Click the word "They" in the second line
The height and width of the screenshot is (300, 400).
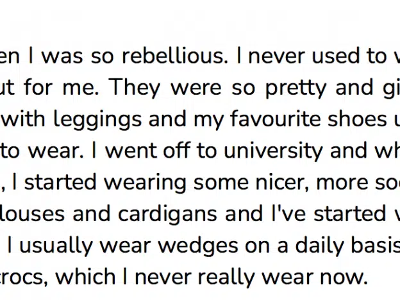tap(134, 88)
